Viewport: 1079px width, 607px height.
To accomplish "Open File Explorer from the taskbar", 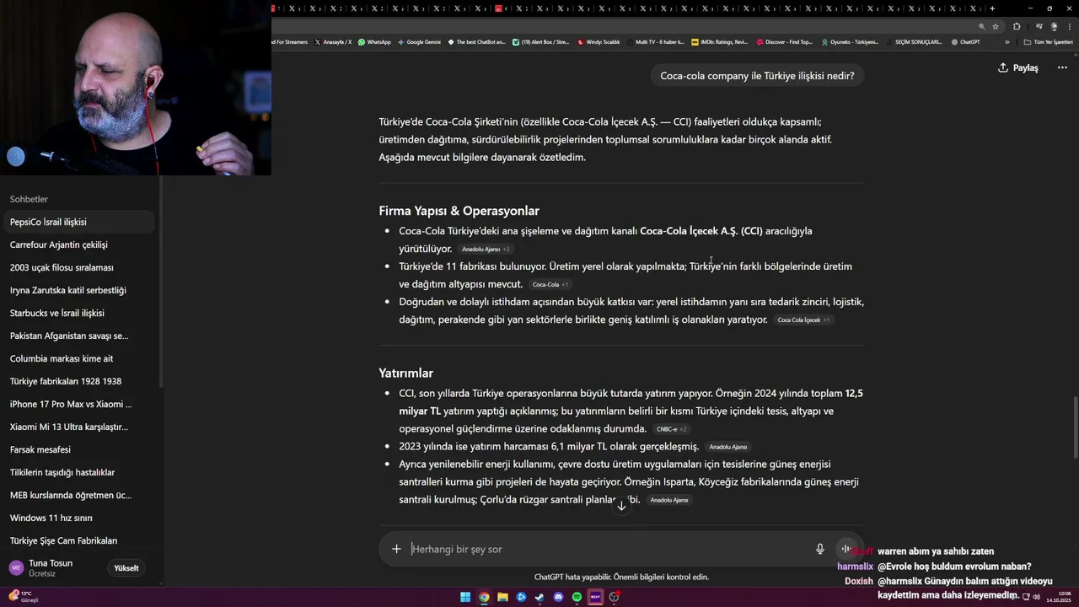I will pos(502,597).
